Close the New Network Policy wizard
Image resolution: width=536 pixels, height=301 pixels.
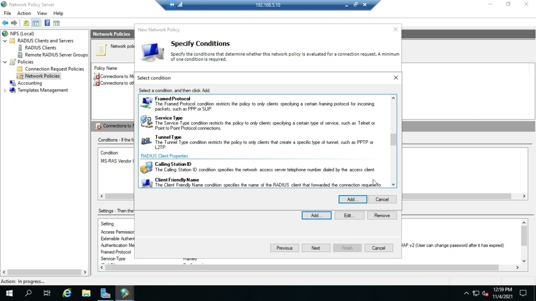[395, 30]
